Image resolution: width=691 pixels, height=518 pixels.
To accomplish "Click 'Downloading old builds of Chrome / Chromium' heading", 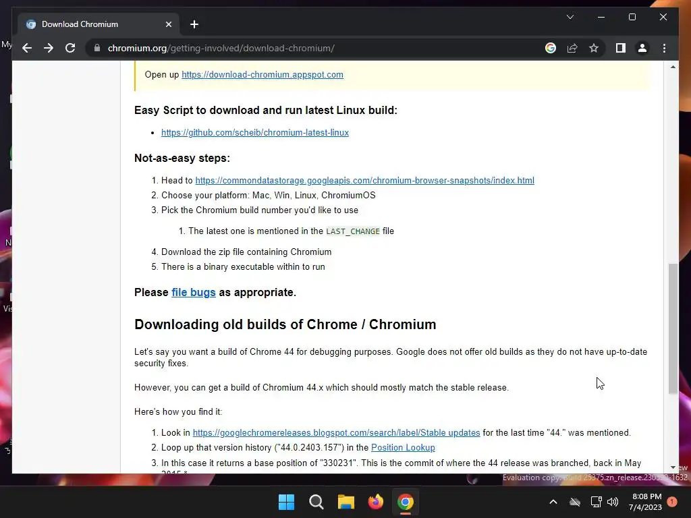I will pos(285,324).
